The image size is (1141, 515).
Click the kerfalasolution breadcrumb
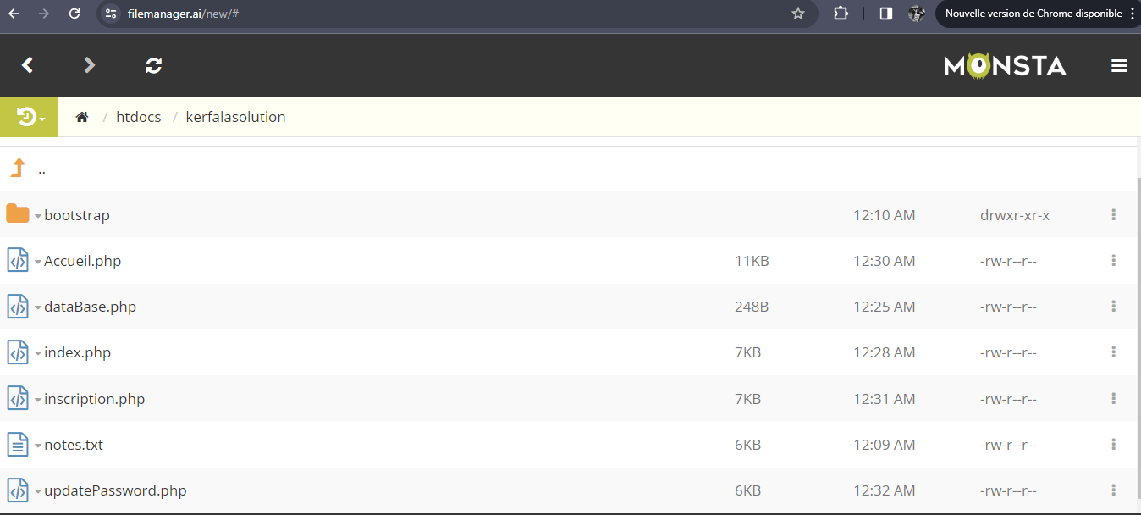pos(235,117)
